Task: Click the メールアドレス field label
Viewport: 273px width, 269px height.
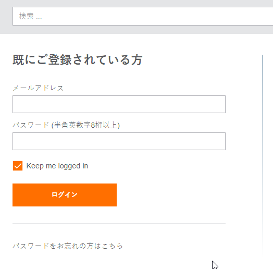Action: 38,88
